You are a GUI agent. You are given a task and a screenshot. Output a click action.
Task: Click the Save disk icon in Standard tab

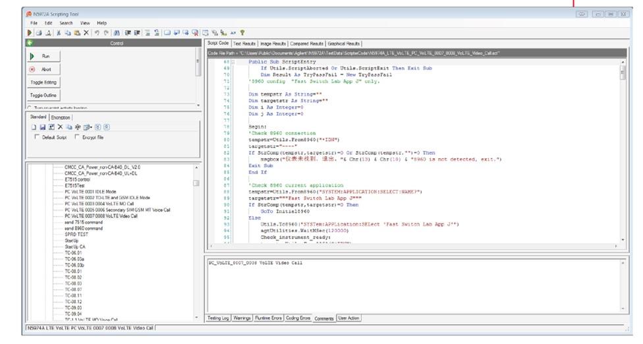tap(43, 127)
